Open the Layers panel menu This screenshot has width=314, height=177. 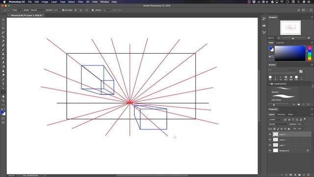pos(312,115)
